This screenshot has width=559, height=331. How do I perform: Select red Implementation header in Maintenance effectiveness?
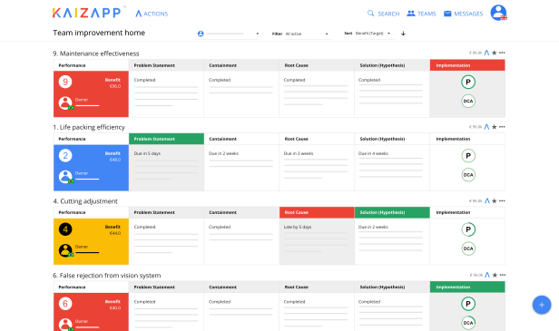pos(467,65)
